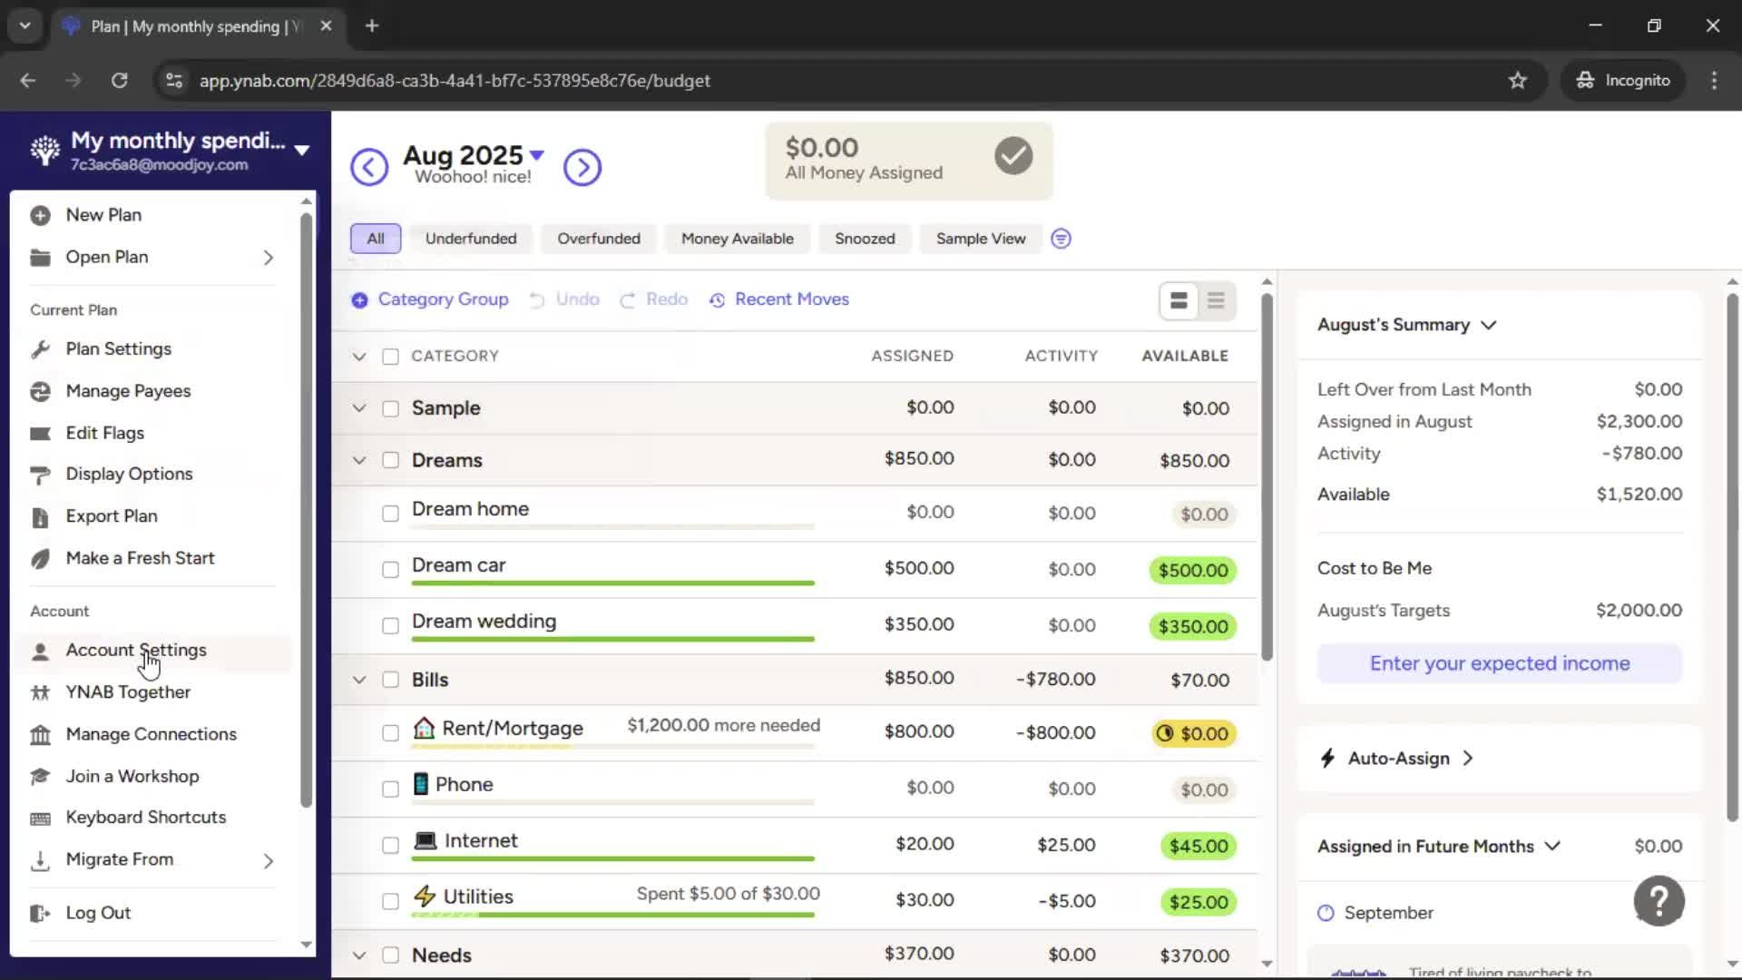Collapse the Needs category group
The width and height of the screenshot is (1742, 980).
coord(359,955)
